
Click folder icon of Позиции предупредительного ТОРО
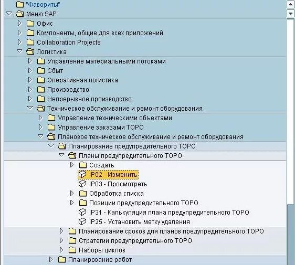(83, 203)
